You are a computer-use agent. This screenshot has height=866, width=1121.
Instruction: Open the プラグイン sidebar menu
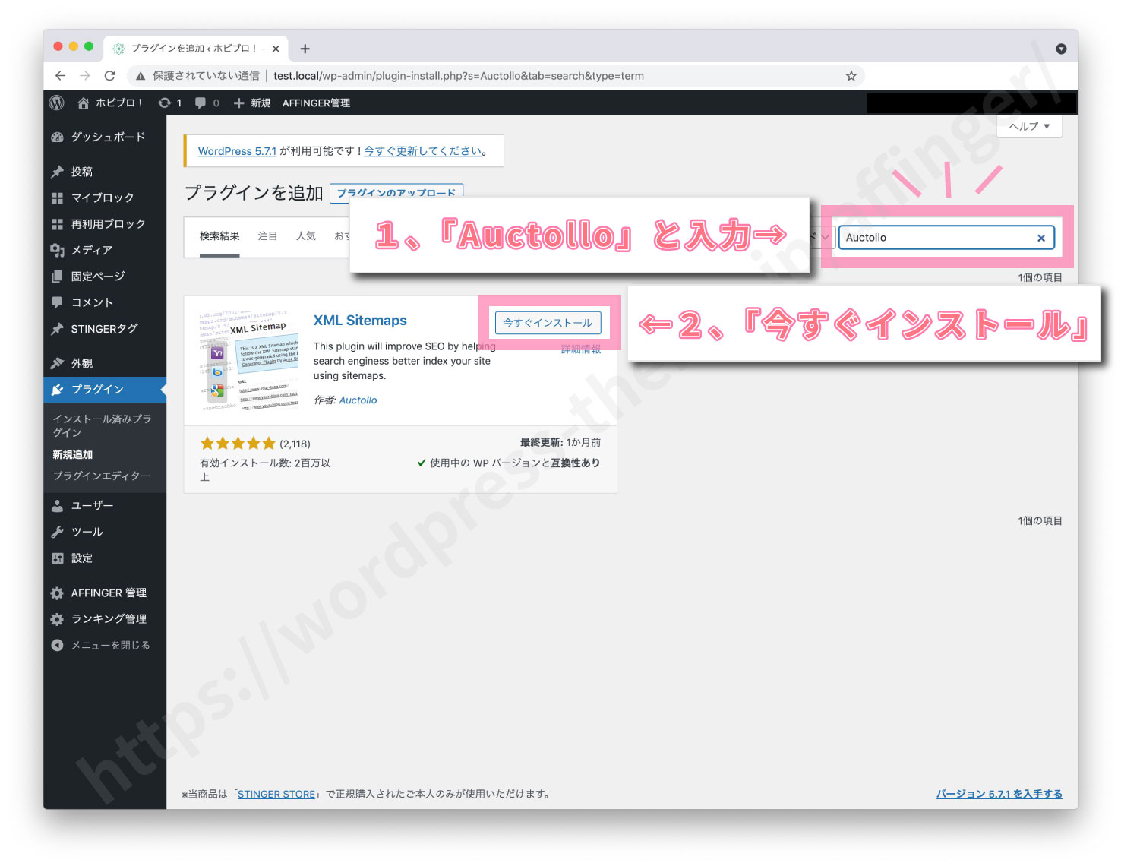pyautogui.click(x=105, y=390)
